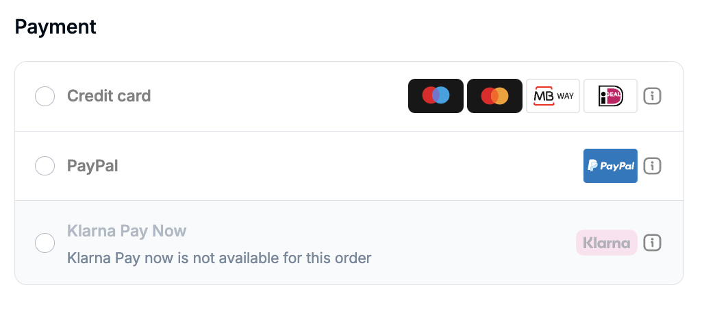
Task: Click the iDEAL payment icon
Action: click(x=610, y=96)
